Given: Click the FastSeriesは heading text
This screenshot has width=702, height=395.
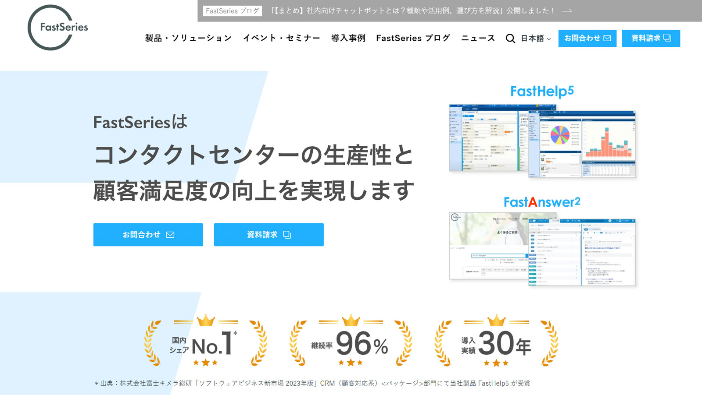Looking at the screenshot, I should [x=140, y=122].
